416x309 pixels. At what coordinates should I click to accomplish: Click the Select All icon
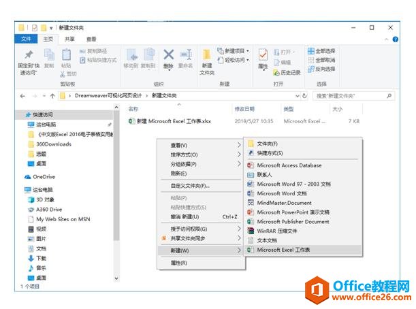pos(311,51)
